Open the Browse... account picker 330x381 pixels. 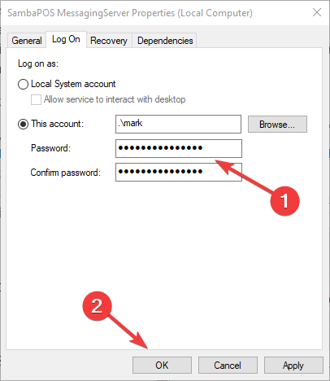277,125
